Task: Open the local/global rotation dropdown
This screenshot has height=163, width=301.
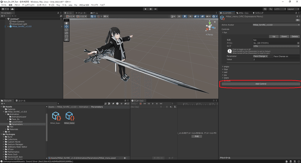Action: pos(81,16)
